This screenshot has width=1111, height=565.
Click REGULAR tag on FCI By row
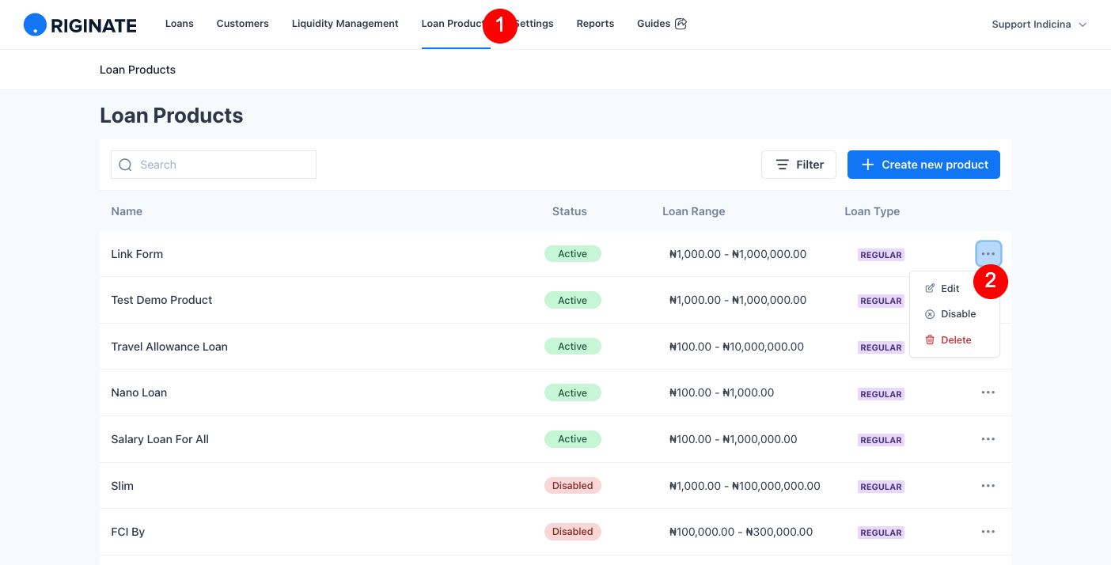pyautogui.click(x=881, y=533)
